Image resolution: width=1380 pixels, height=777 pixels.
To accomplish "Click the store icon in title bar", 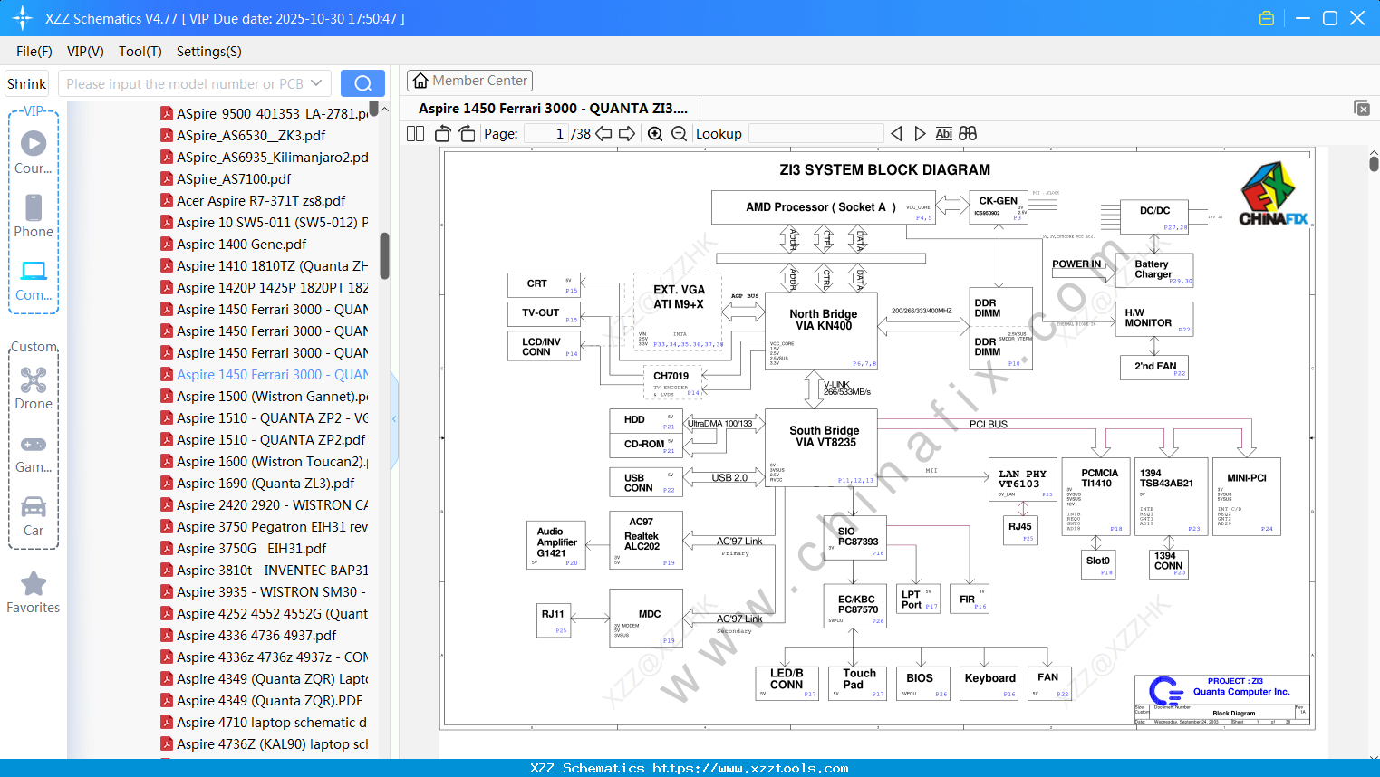I will [1267, 18].
